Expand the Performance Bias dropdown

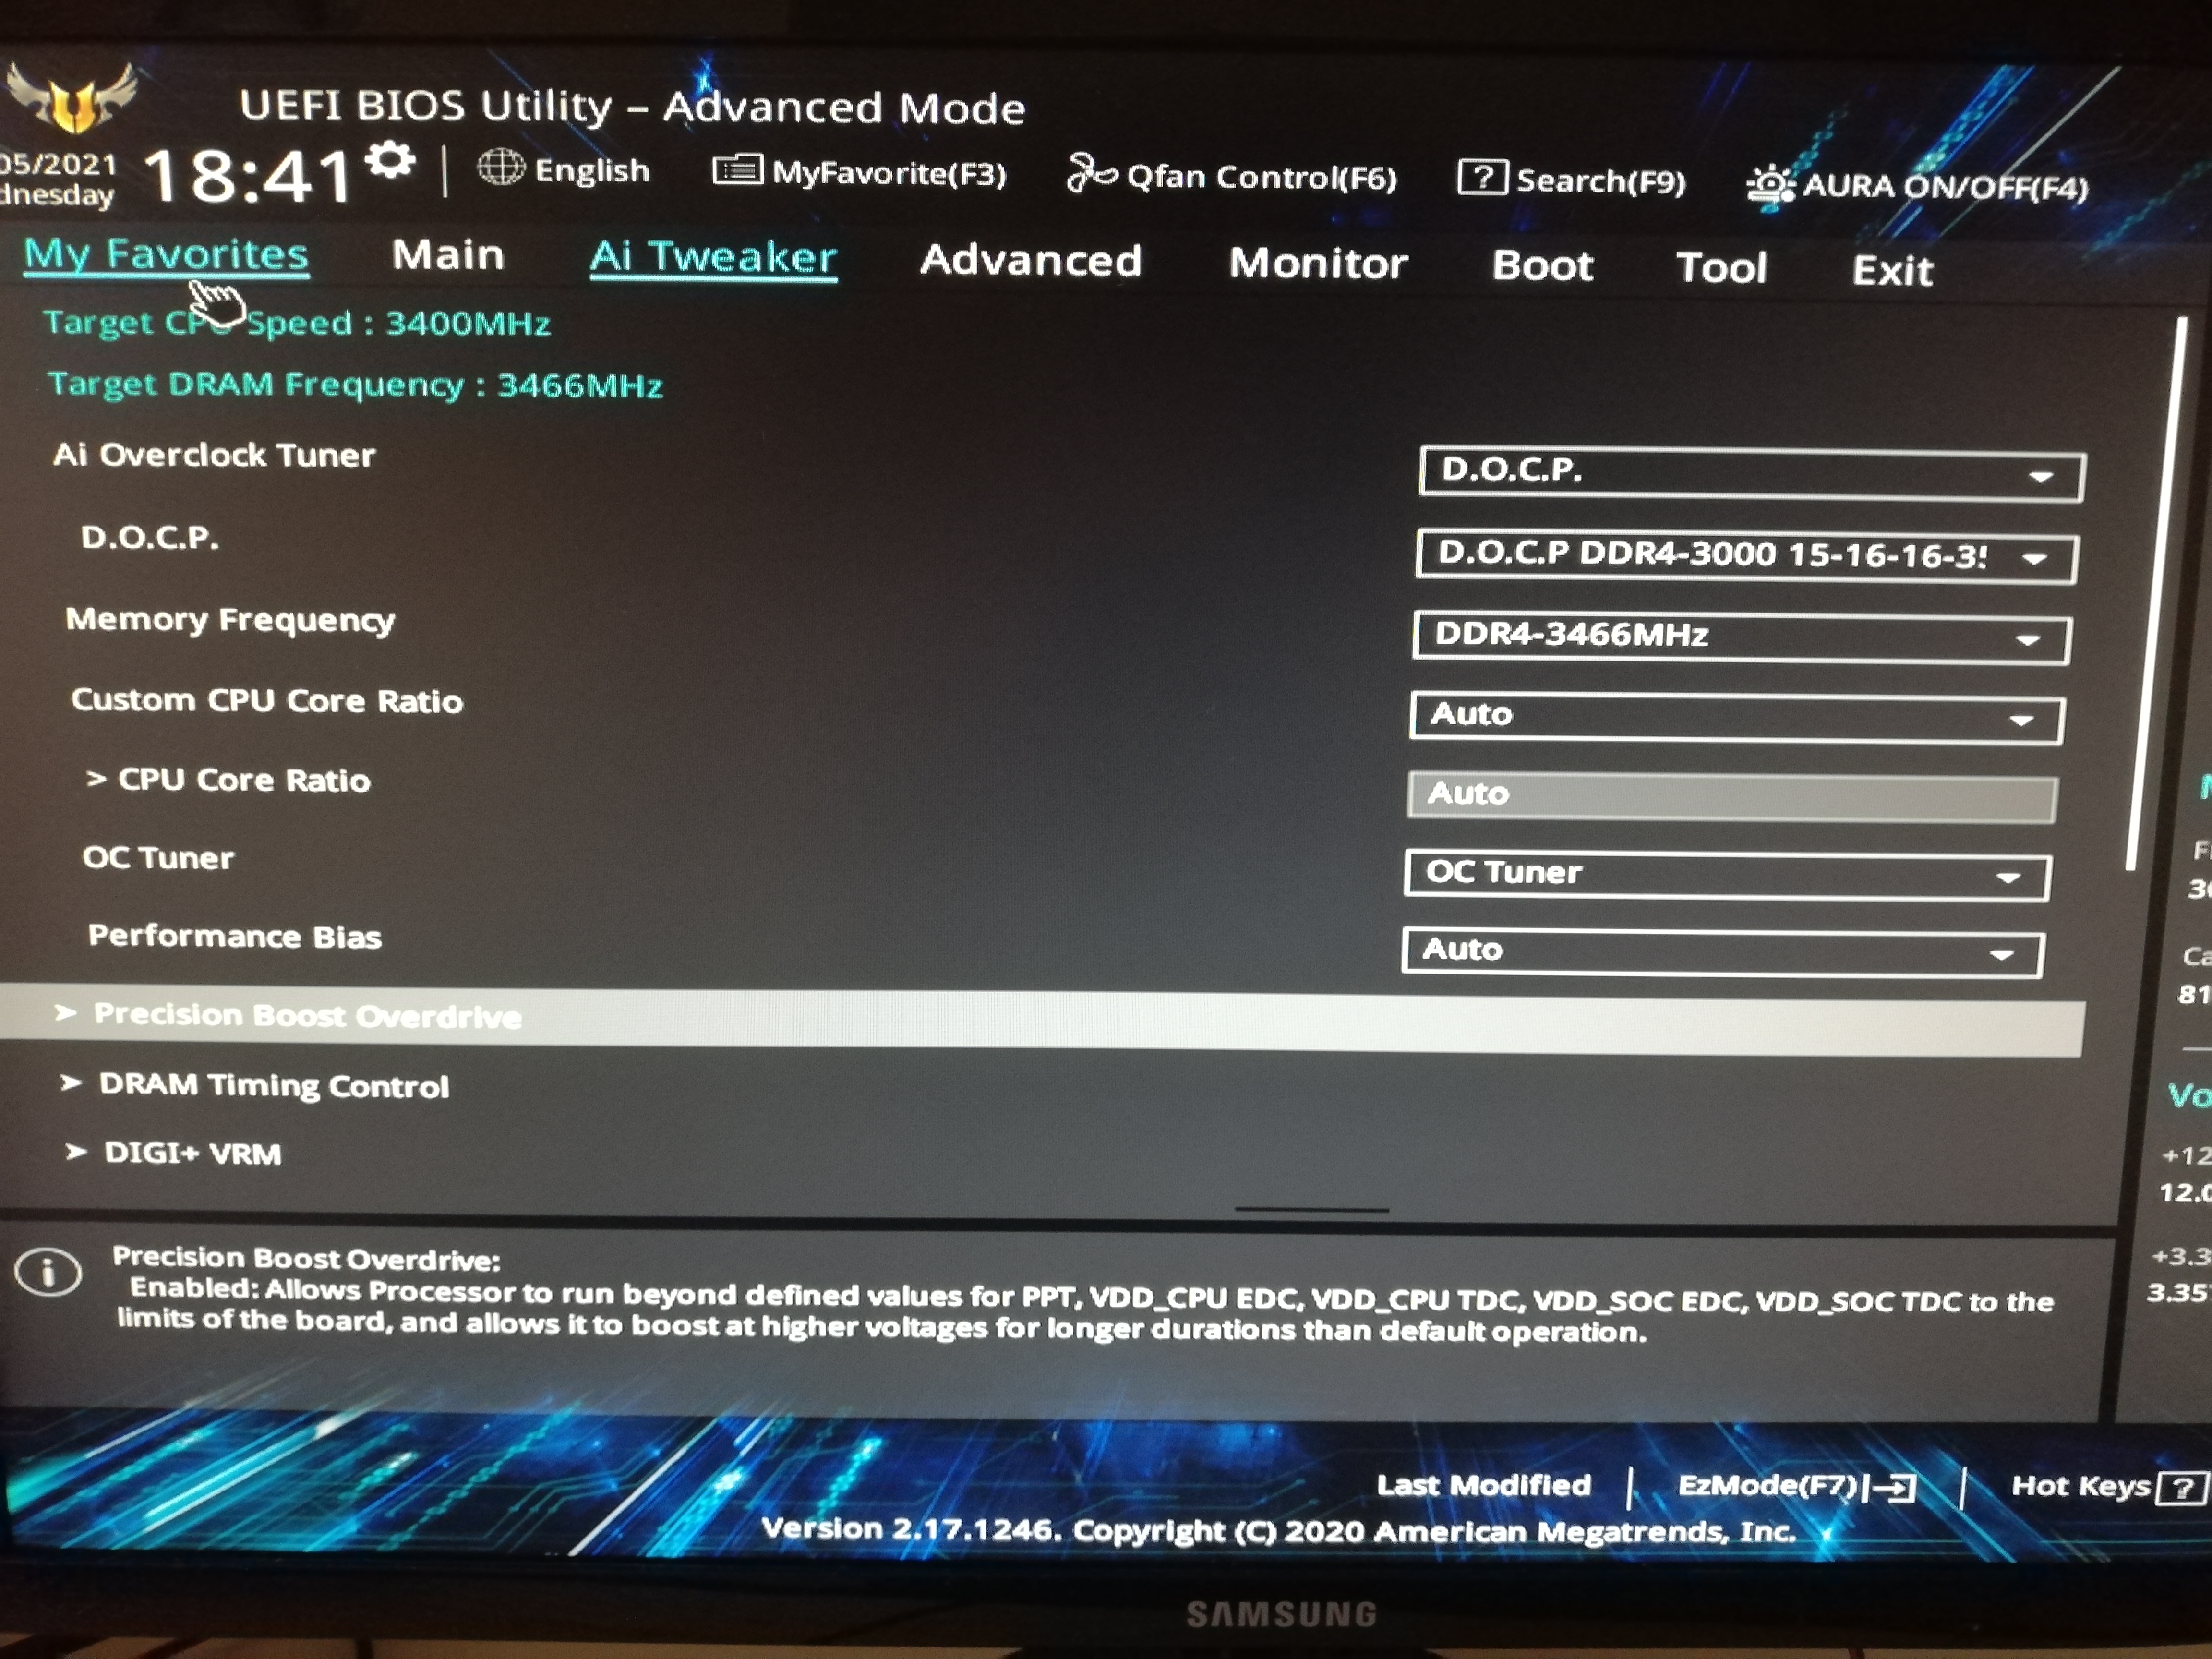click(x=1721, y=951)
